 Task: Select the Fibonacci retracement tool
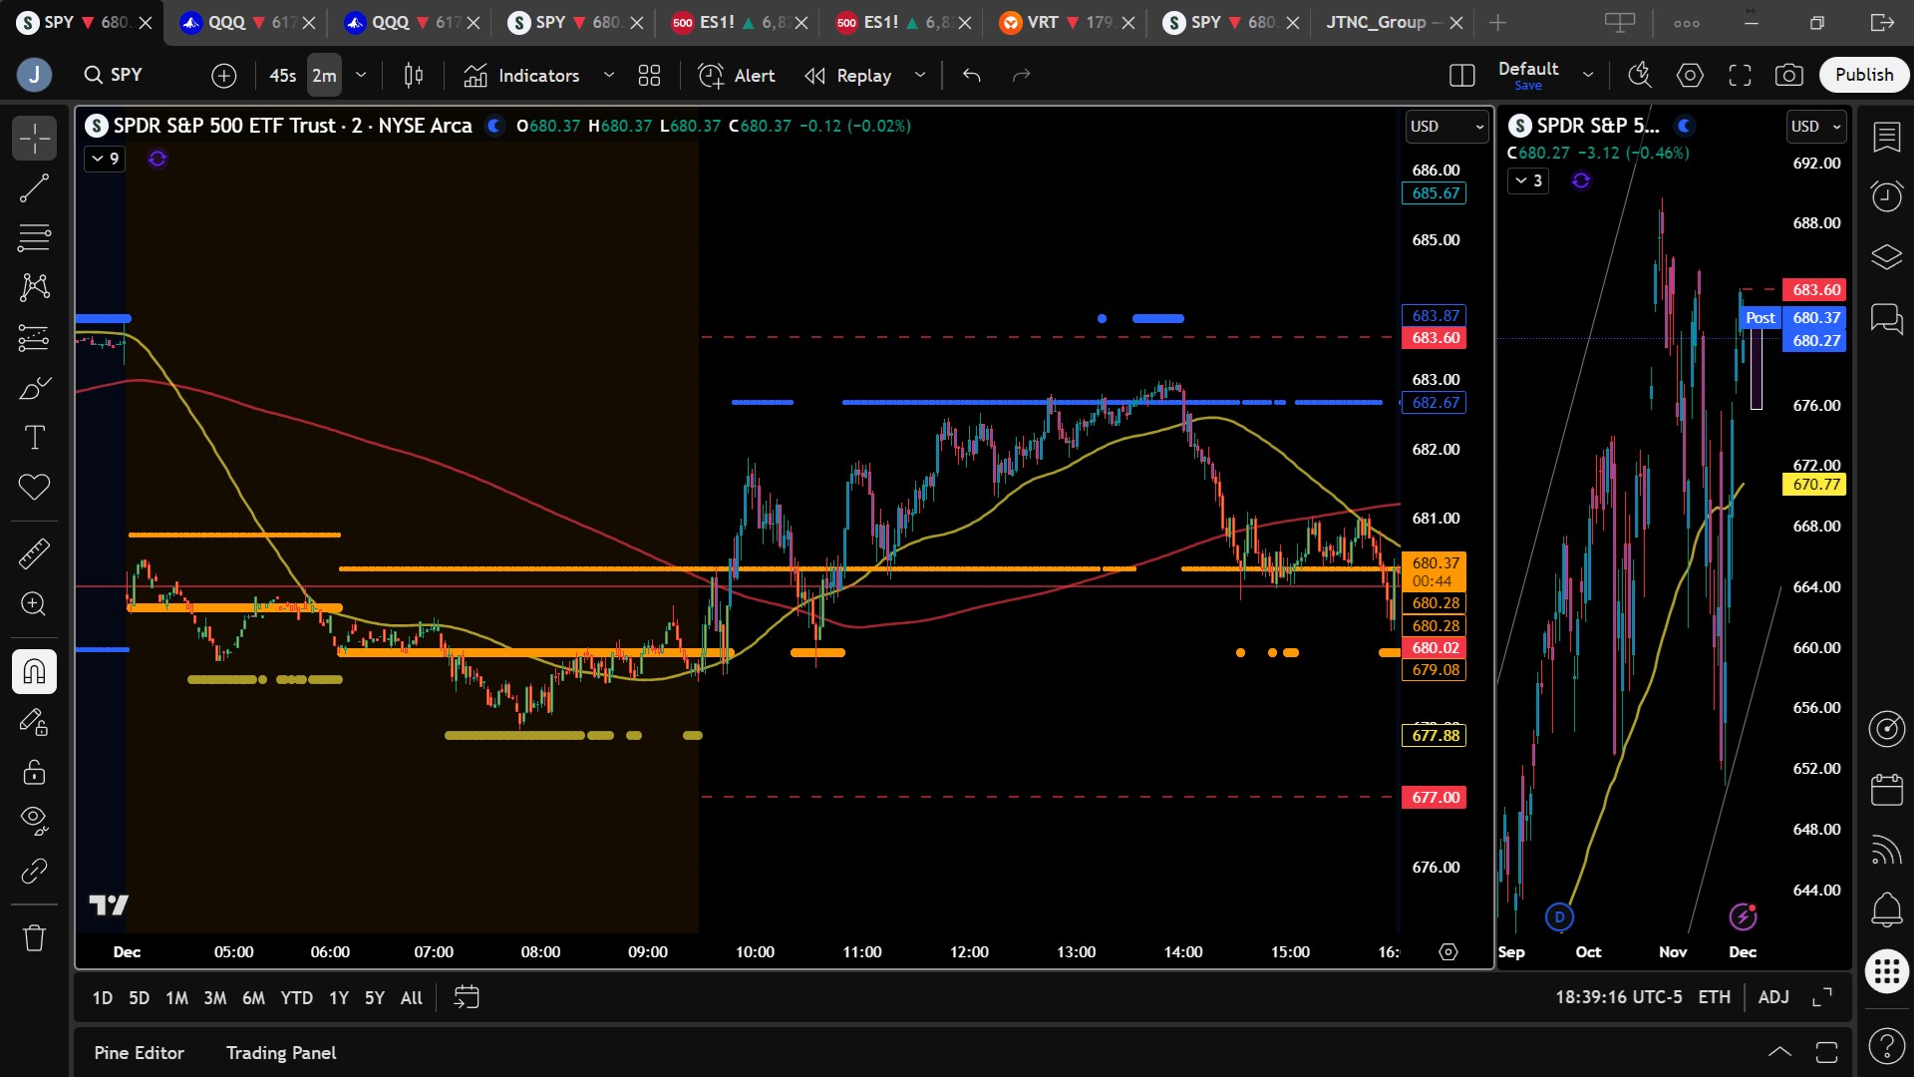(34, 237)
